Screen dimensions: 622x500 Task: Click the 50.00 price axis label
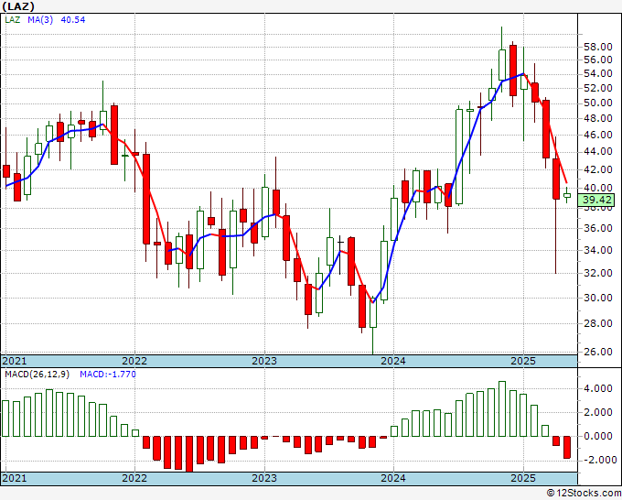point(598,103)
